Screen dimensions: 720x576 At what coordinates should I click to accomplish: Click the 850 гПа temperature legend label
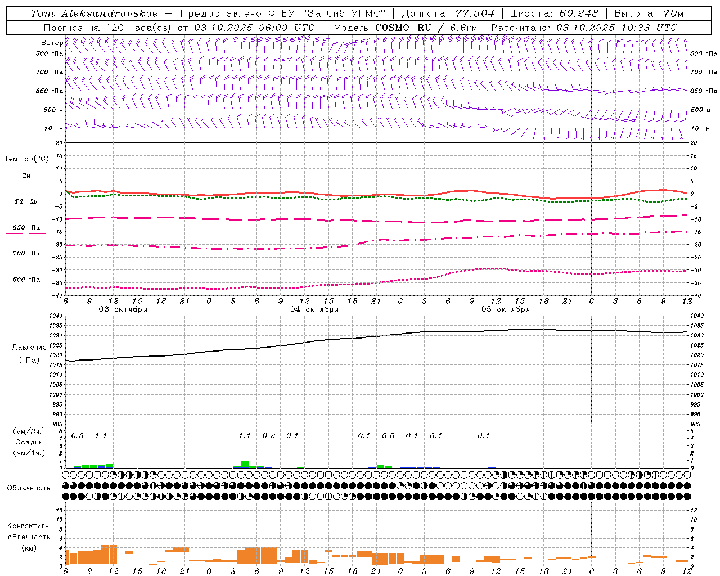[x=26, y=227]
